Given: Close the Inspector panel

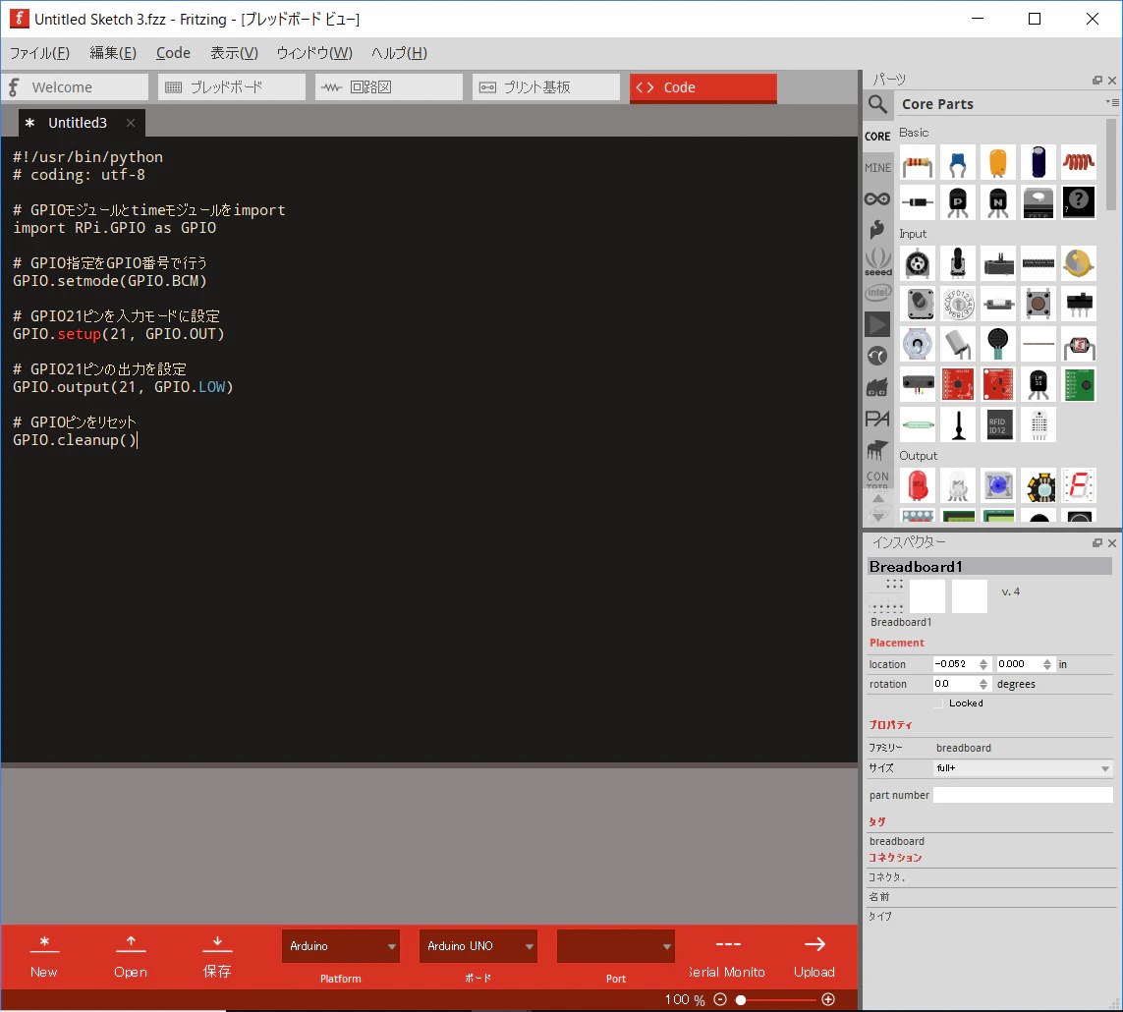Looking at the screenshot, I should (1112, 543).
